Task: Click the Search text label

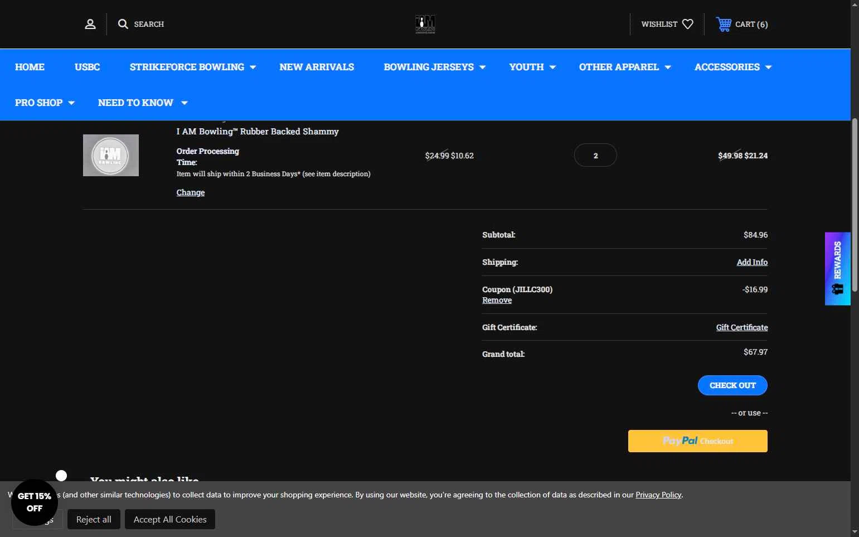Action: pyautogui.click(x=149, y=24)
